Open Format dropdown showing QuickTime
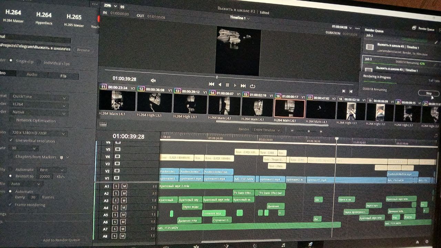441x248 pixels. 39,97
